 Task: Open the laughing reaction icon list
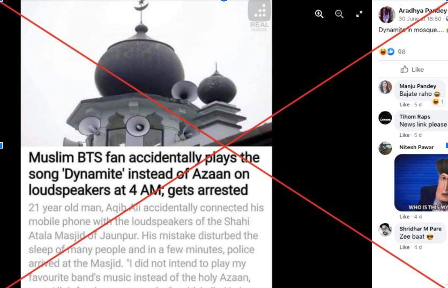coord(383,52)
